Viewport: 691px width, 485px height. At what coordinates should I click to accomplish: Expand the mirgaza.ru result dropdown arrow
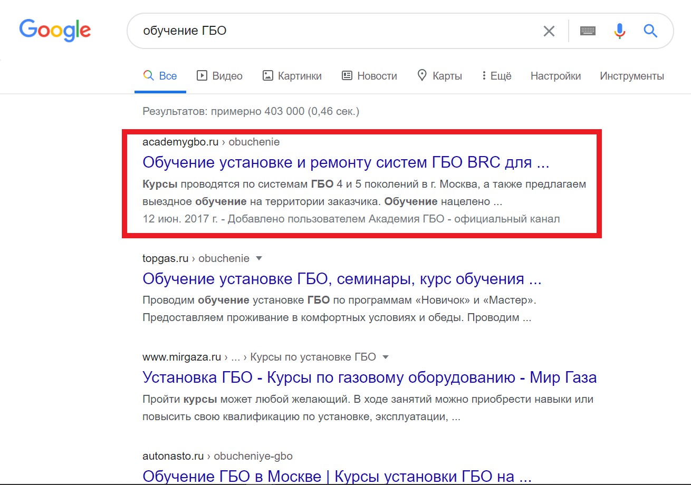(x=385, y=357)
